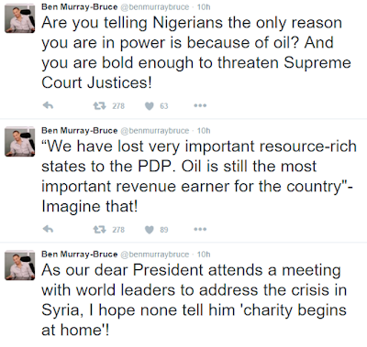Open the @benmurraybruce handle on the second tweet
The width and height of the screenshot is (367, 347).
(155, 131)
